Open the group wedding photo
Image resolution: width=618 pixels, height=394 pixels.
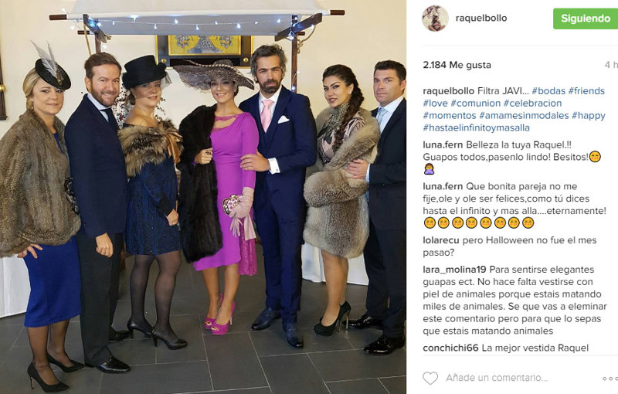[x=203, y=197]
